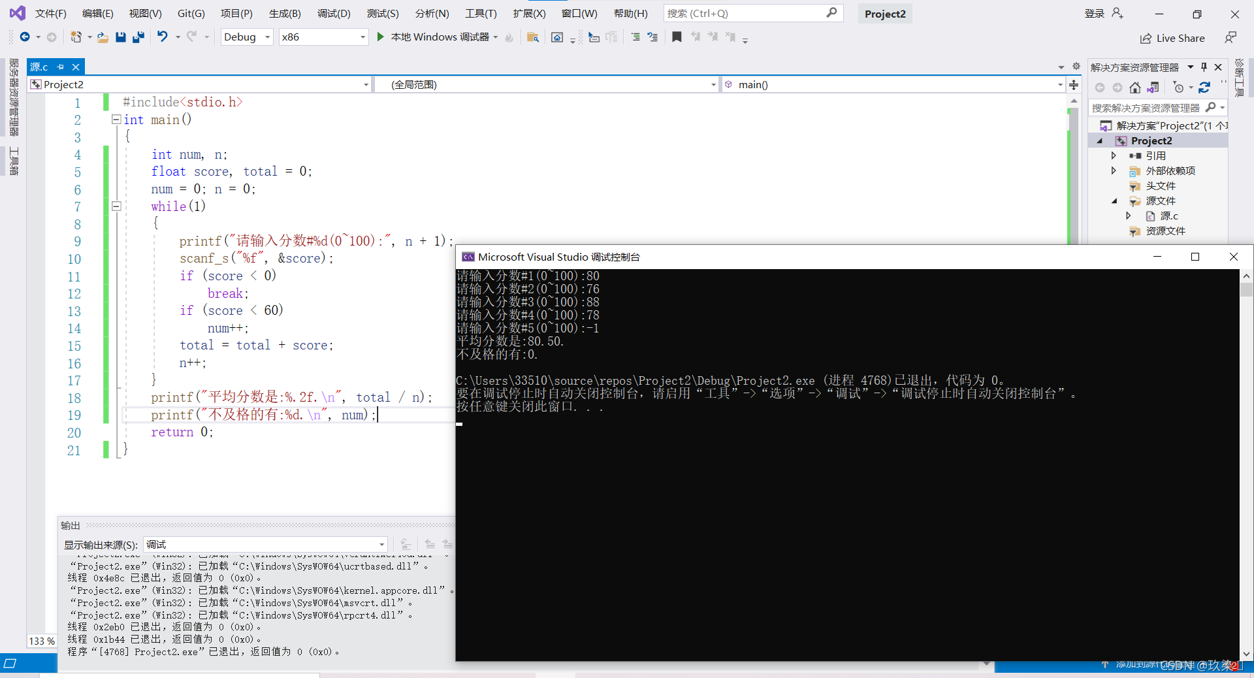Click 登录 sign-in link

click(1094, 13)
